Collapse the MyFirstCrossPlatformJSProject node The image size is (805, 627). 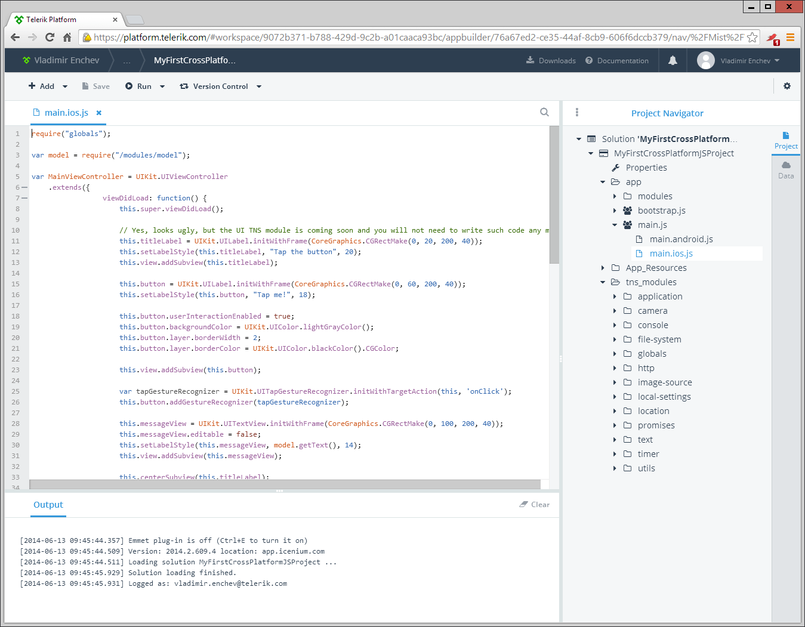click(591, 153)
